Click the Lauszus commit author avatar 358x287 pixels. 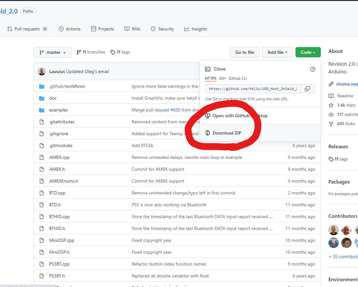[42, 71]
